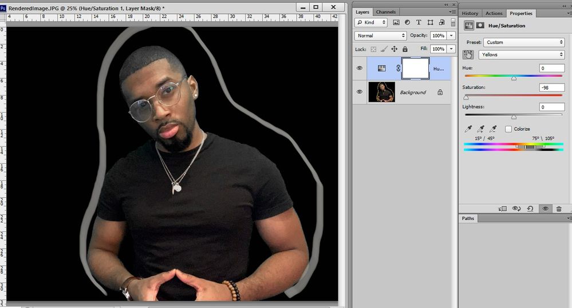
Task: Click the Saturation slider handle
Action: pyautogui.click(x=466, y=98)
